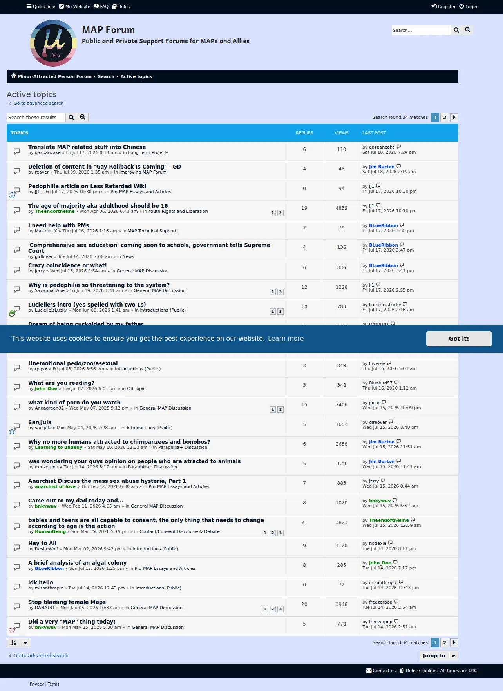Follow the Learn more cookie link

(286, 338)
